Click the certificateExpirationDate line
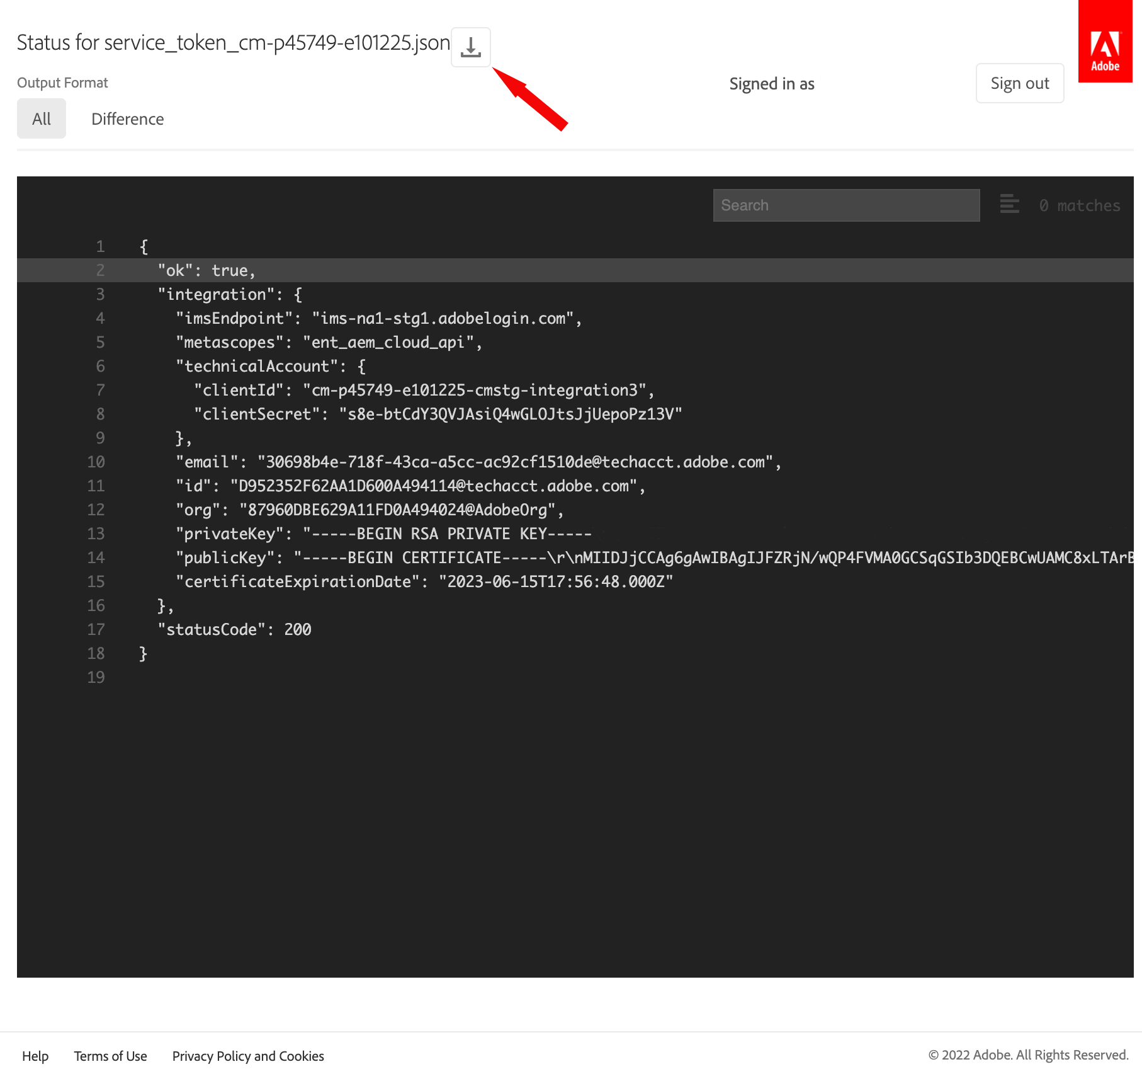 click(x=424, y=581)
